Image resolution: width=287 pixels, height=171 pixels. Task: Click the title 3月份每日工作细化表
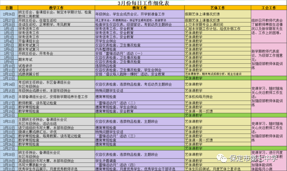(143, 3)
